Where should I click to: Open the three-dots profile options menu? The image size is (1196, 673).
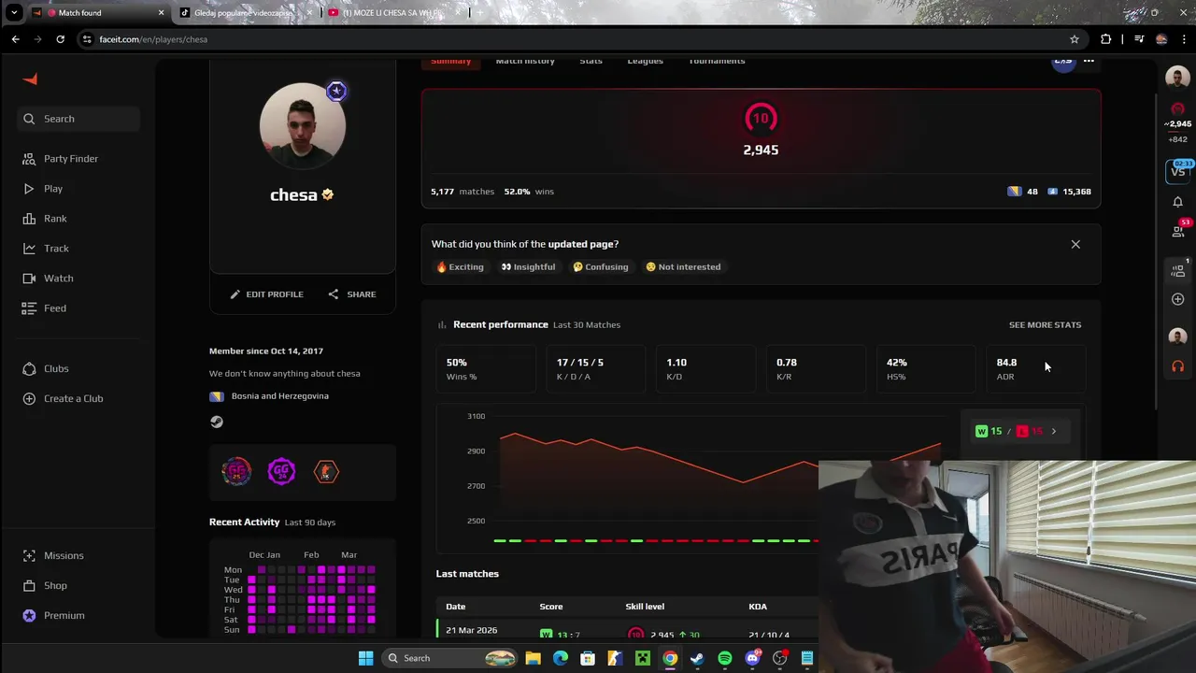[1089, 62]
